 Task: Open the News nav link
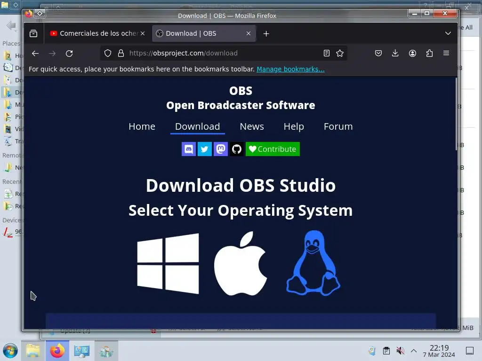coord(252,126)
